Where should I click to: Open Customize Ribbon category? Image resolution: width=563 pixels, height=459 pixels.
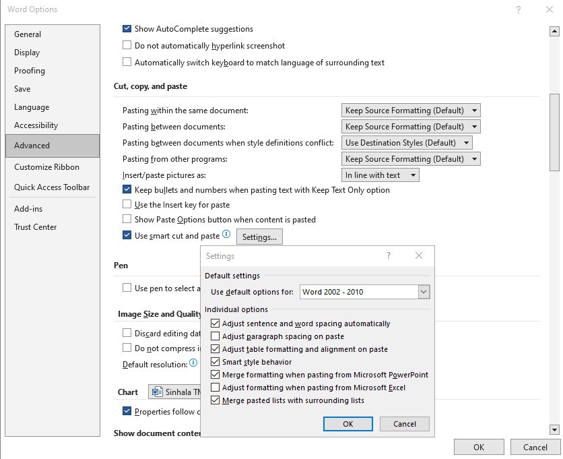click(x=53, y=167)
